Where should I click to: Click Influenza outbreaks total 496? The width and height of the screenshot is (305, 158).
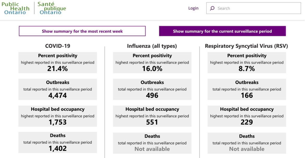[152, 96]
